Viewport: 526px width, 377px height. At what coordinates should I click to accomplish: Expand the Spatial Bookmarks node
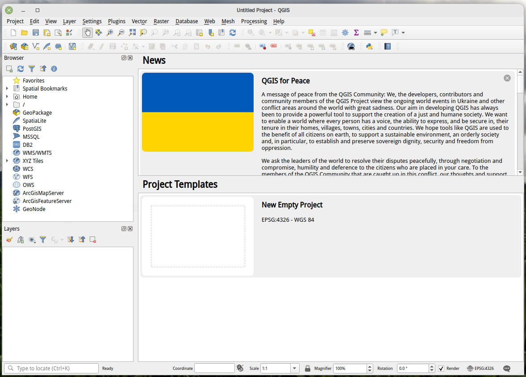(7, 88)
